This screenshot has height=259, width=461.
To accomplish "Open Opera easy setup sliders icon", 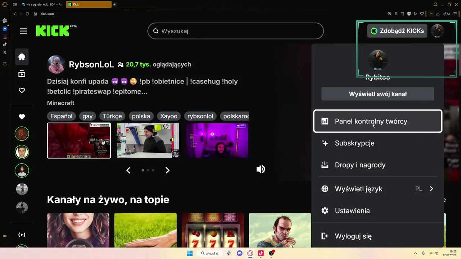I will [455, 14].
